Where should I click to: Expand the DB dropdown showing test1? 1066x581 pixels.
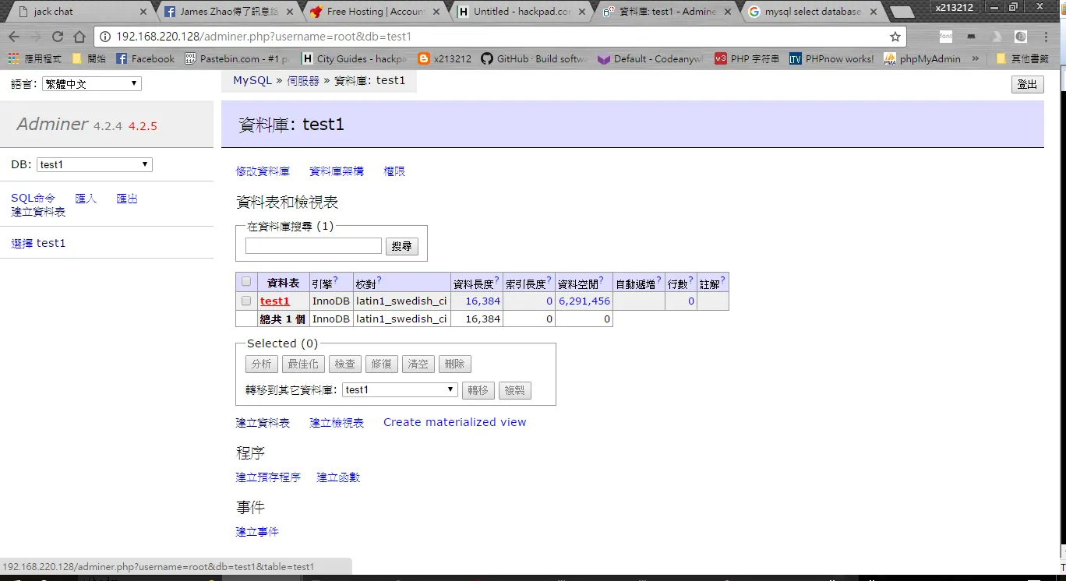click(x=94, y=164)
